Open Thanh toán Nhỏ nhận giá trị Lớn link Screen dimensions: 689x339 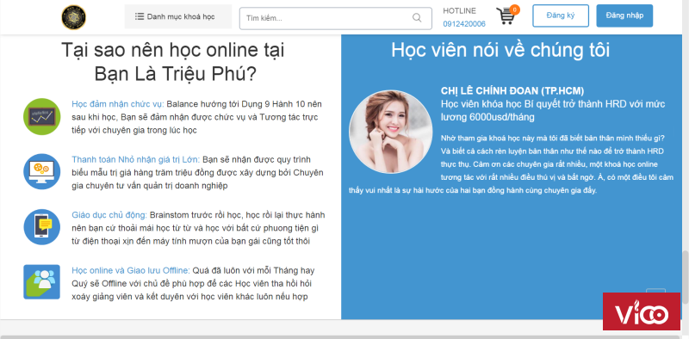(136, 159)
